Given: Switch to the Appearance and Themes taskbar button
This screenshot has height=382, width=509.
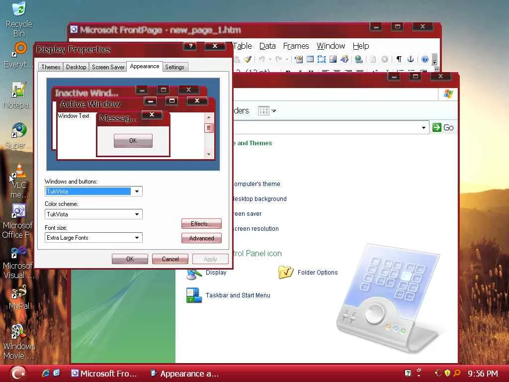Looking at the screenshot, I should 185,374.
